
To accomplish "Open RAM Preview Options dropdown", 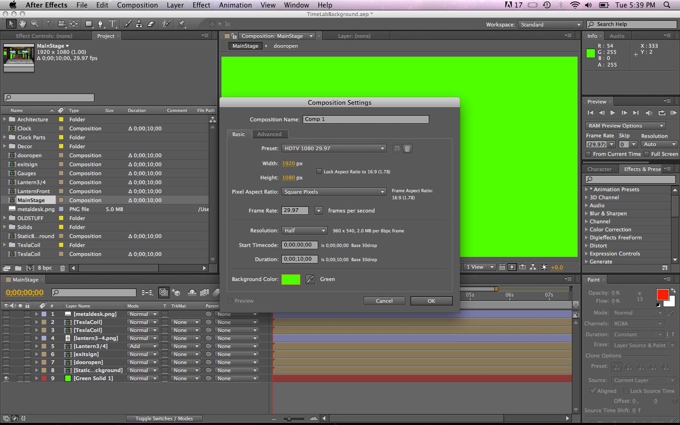I will click(x=626, y=126).
